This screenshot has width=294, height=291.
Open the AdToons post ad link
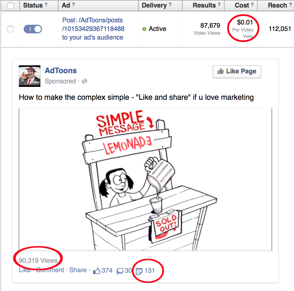pyautogui.click(x=93, y=29)
